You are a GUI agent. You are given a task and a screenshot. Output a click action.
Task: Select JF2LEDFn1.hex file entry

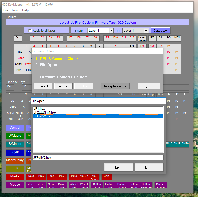45,112
